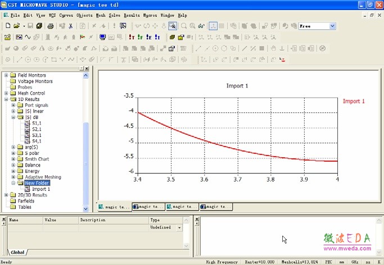Click the component properties icon in modeling toolbar
384x265 pixels.
click(171, 48)
